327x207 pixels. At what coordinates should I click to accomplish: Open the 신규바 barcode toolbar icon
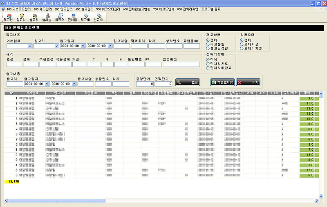pyautogui.click(x=99, y=17)
